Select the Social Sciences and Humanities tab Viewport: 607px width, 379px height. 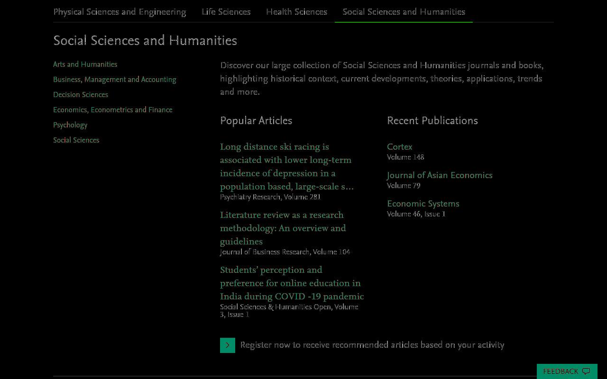click(404, 12)
